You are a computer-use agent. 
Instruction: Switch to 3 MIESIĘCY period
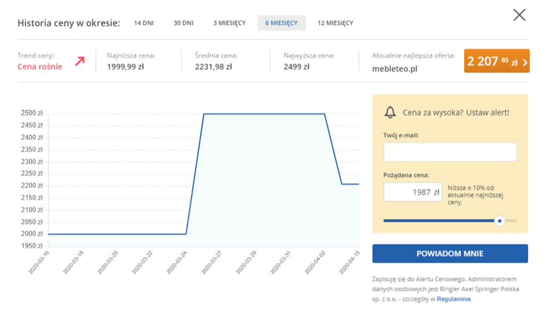point(229,23)
